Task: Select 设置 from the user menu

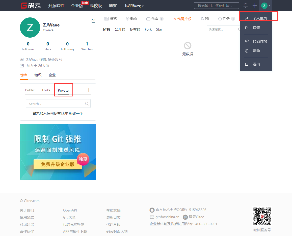Action: tap(256, 28)
